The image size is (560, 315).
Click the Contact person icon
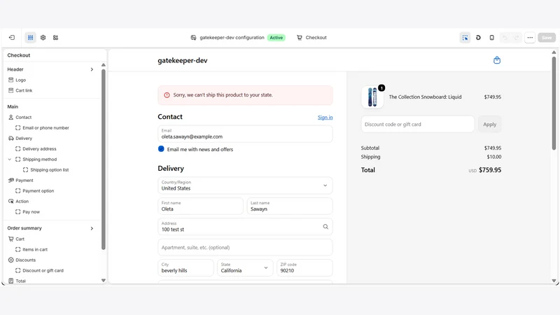pyautogui.click(x=10, y=117)
